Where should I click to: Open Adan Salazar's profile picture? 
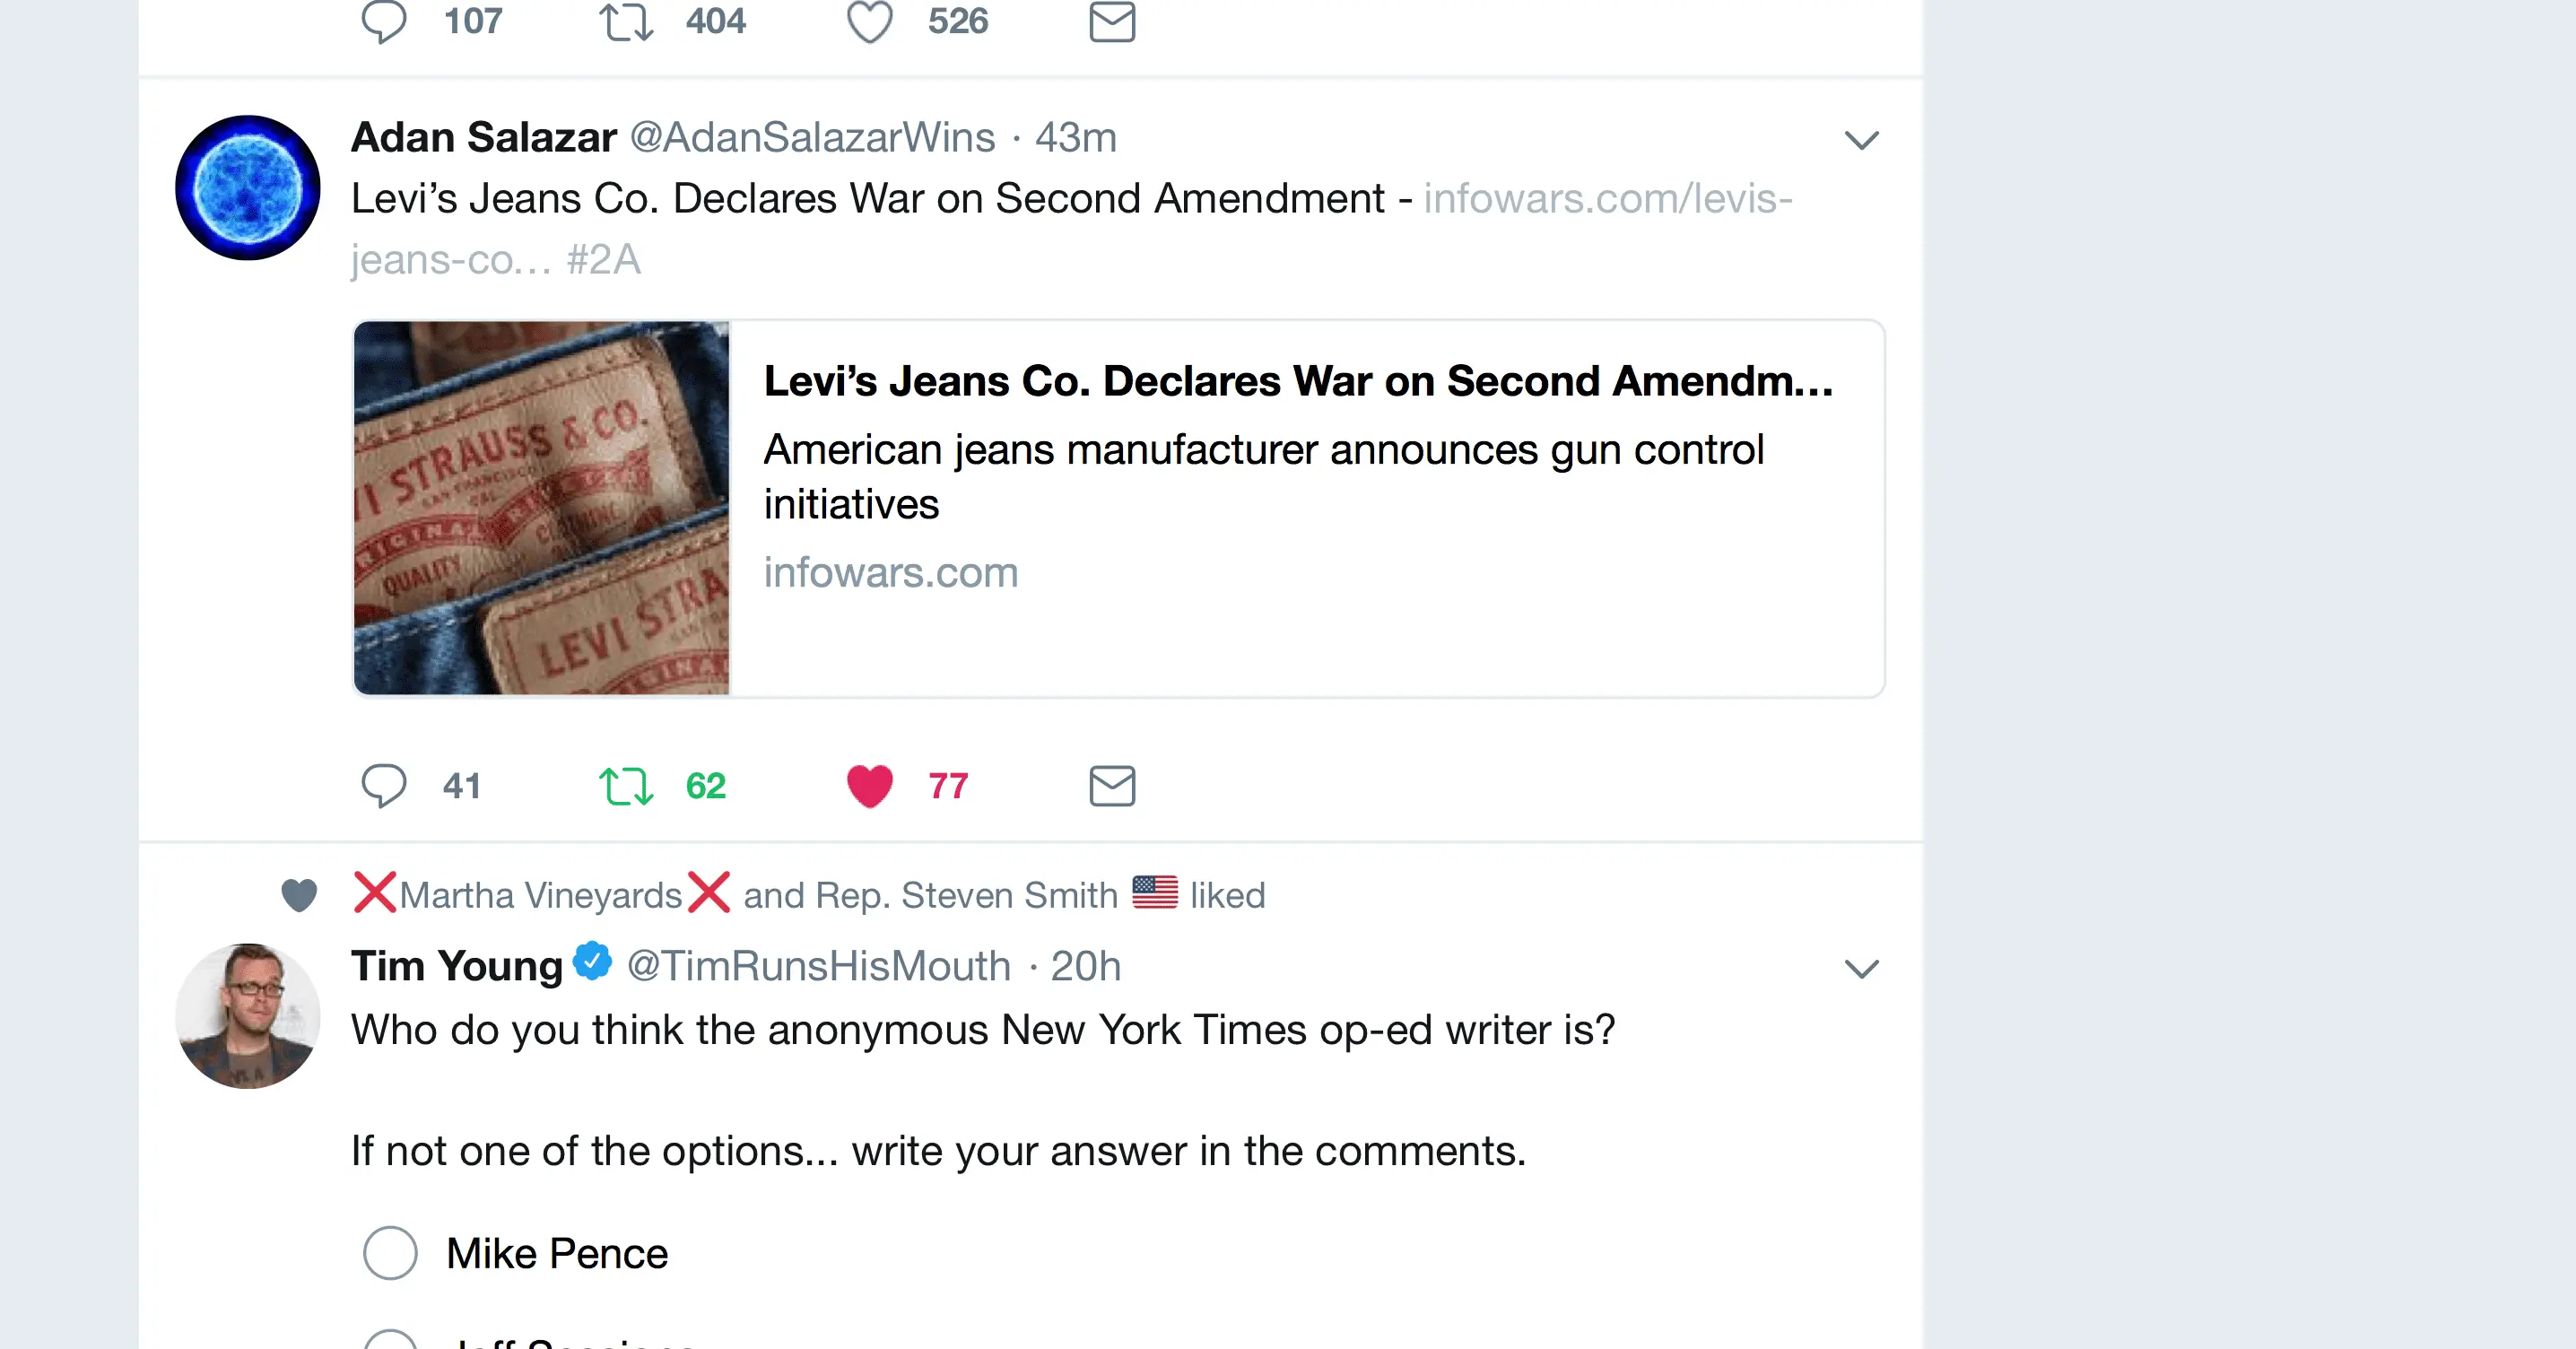(x=247, y=188)
